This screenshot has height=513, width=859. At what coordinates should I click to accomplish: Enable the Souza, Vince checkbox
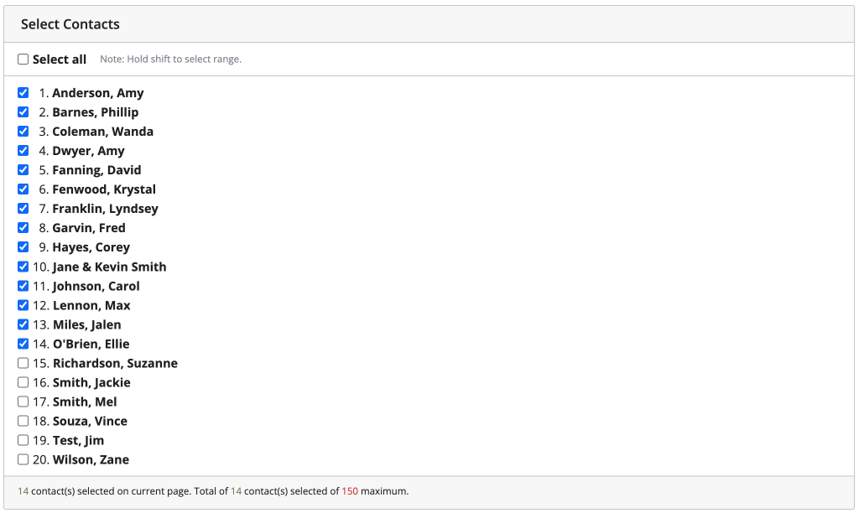click(x=23, y=421)
